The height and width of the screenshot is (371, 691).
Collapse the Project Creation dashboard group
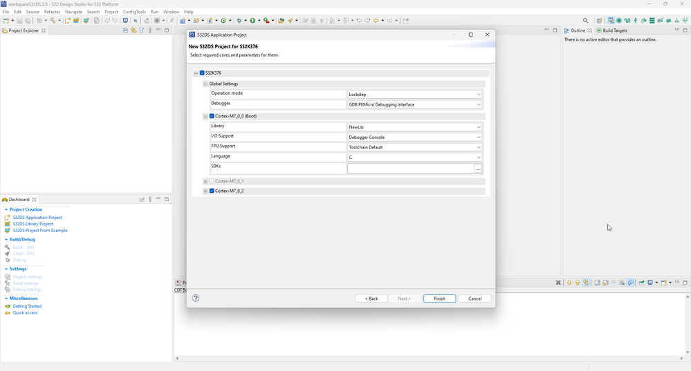[x=6, y=210]
